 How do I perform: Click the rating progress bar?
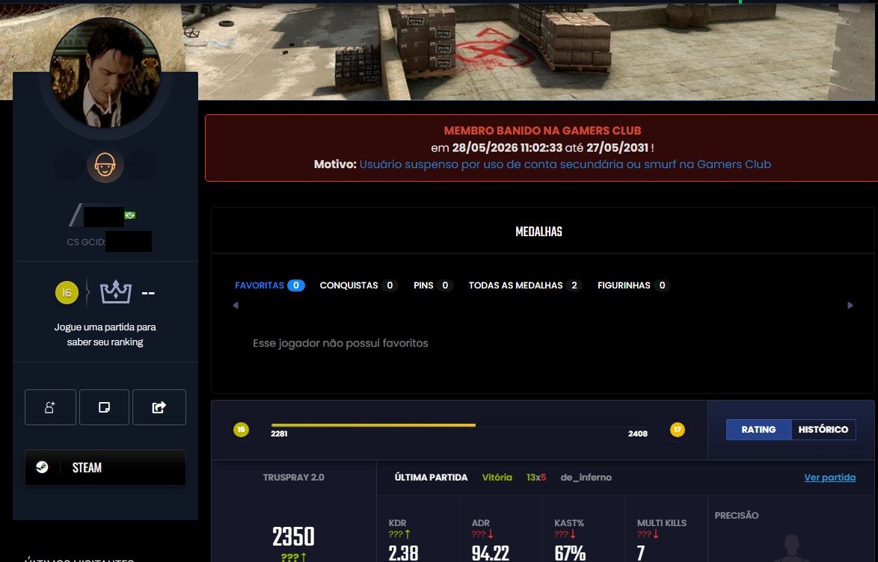click(459, 425)
